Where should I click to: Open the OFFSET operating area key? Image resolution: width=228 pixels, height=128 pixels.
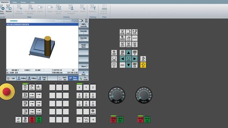[135, 32]
